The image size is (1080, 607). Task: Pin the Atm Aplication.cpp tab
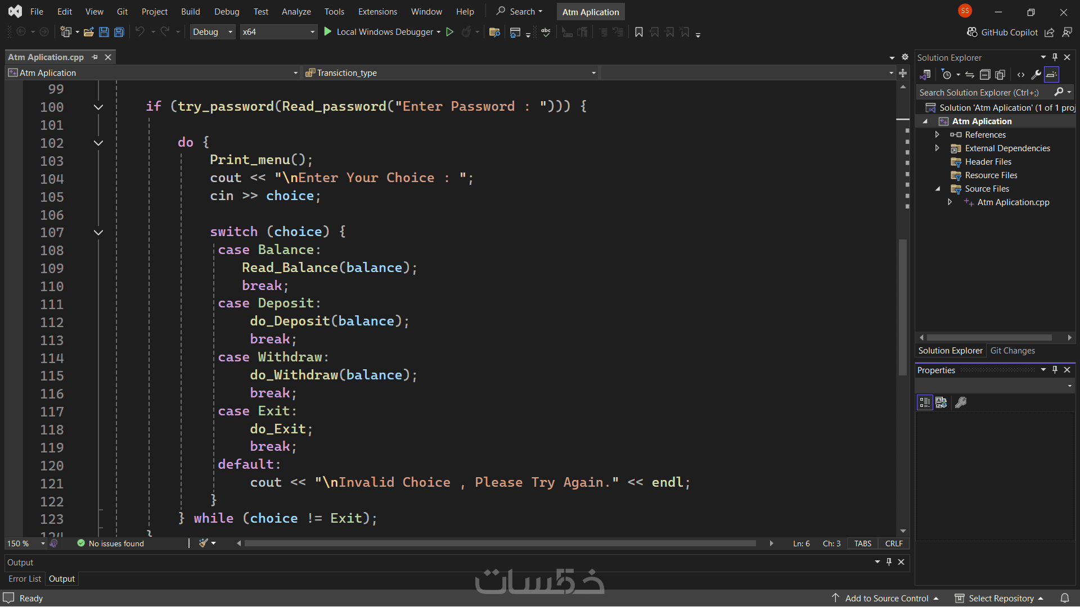(x=94, y=57)
